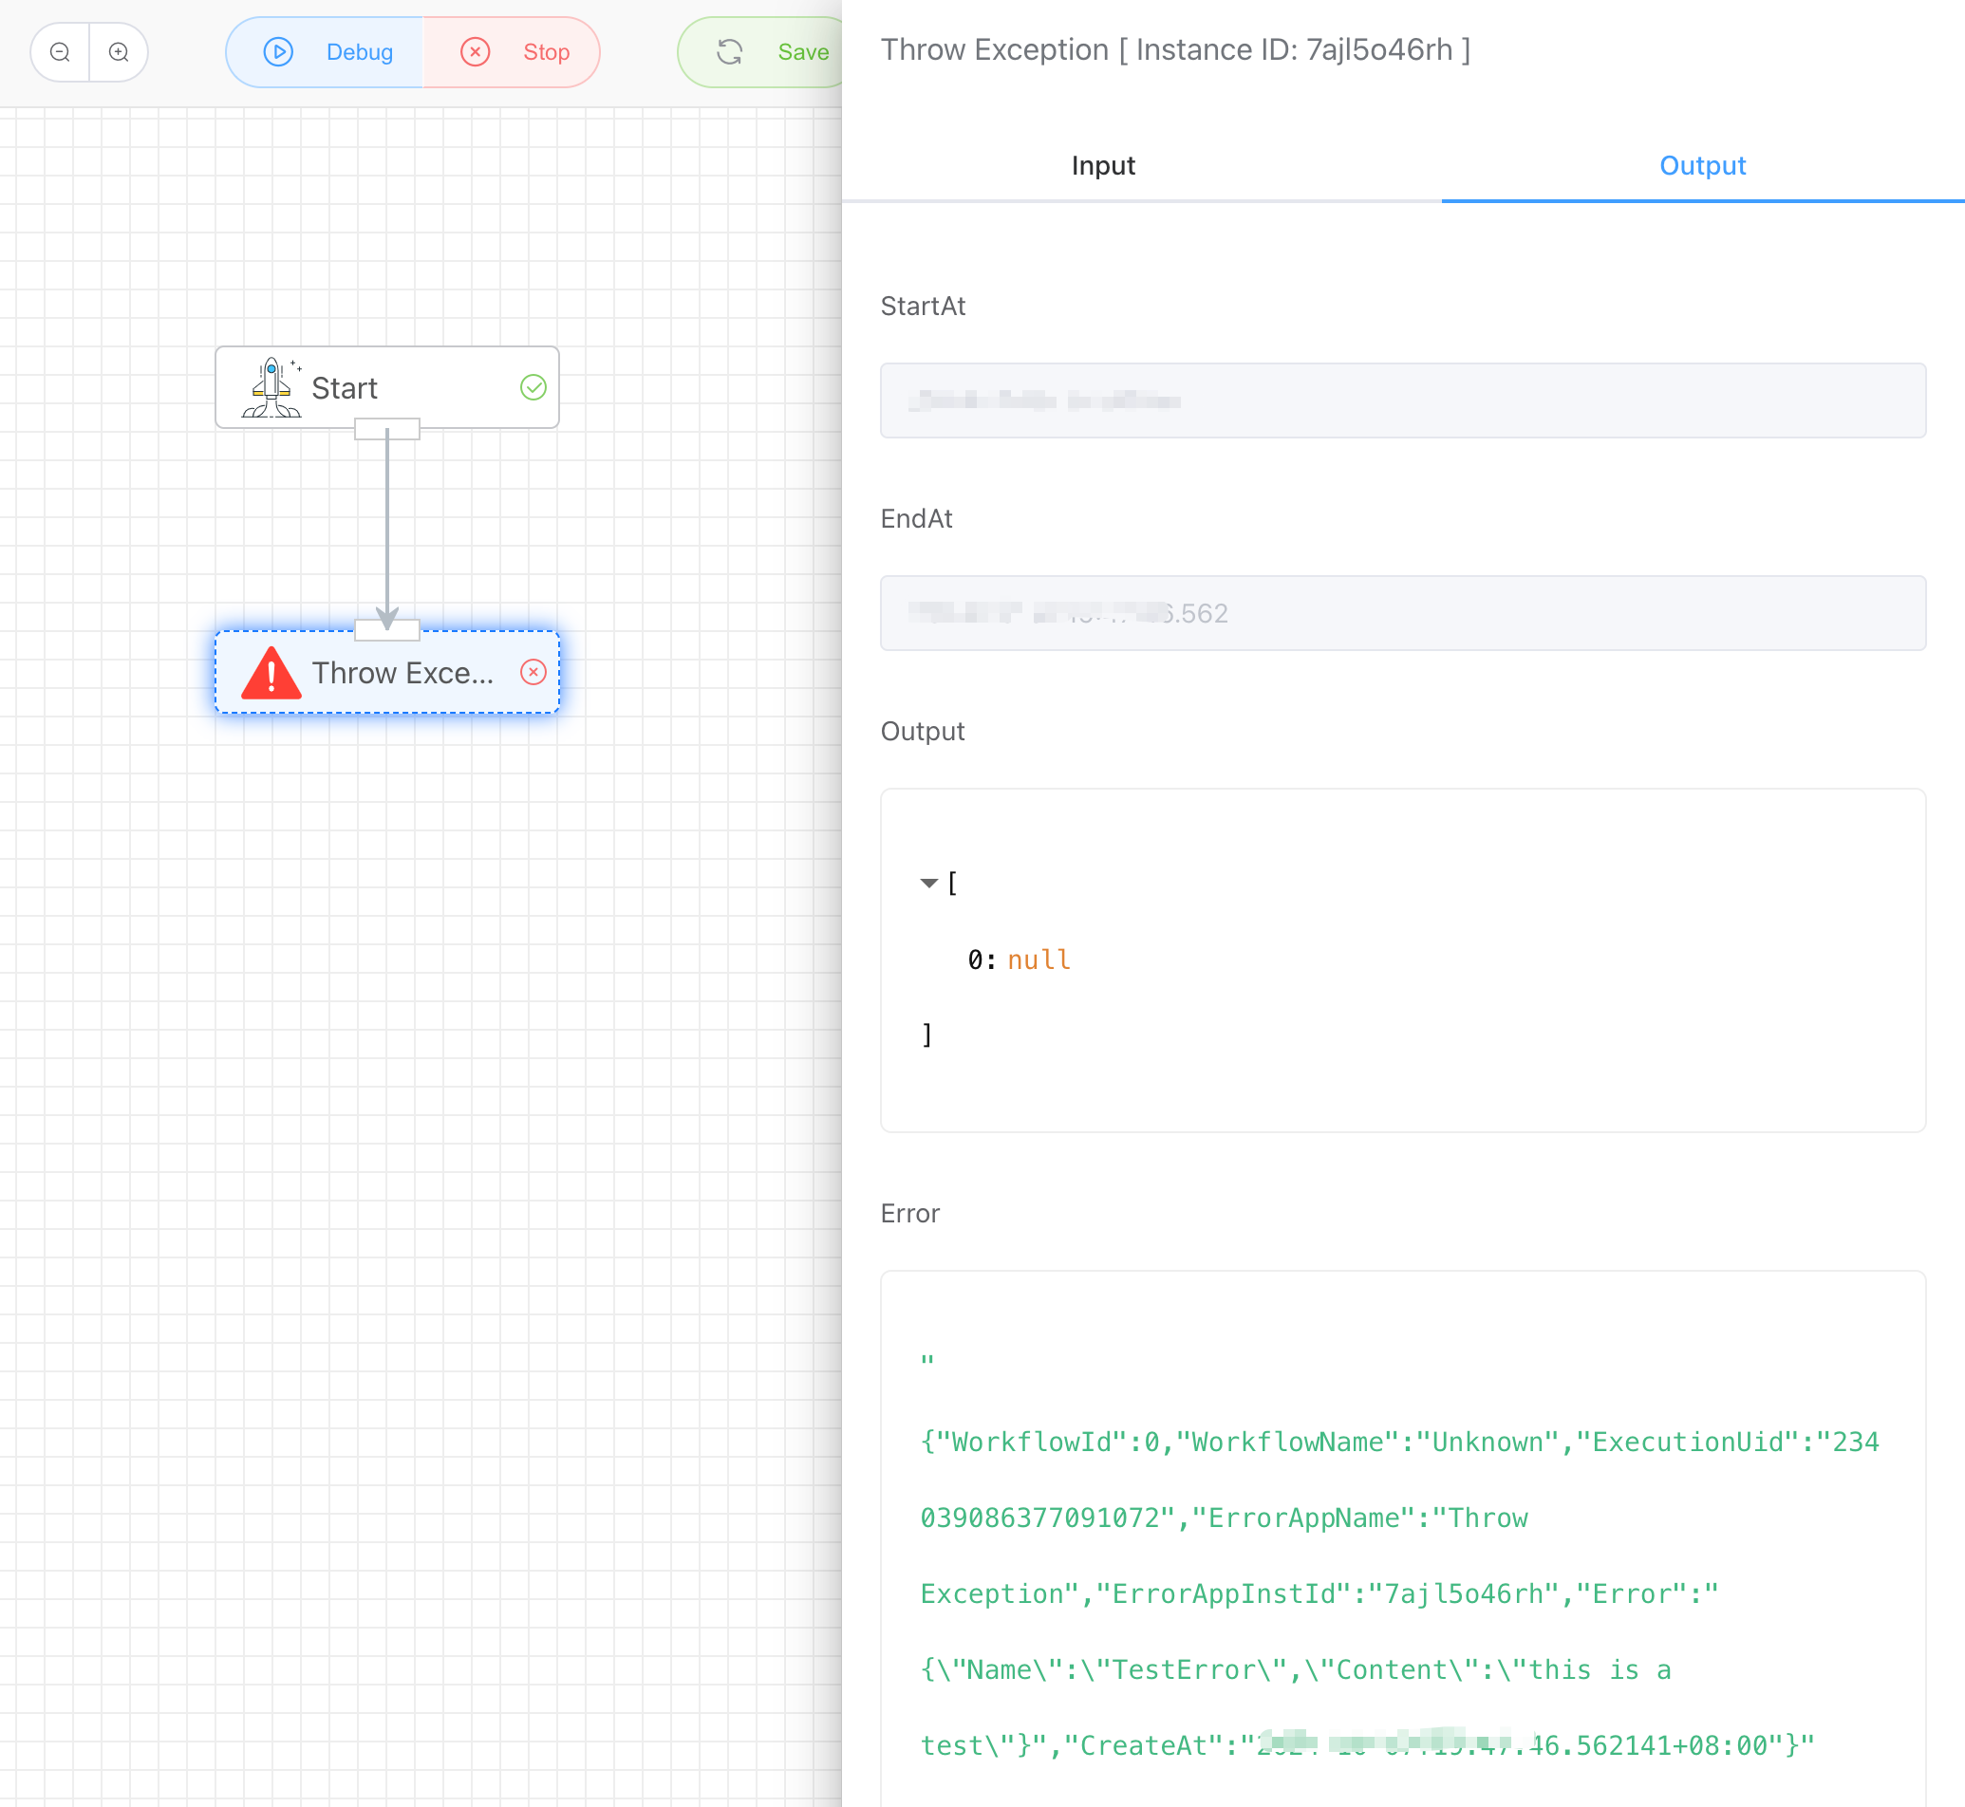
Task: Select the Start node label
Action: [345, 388]
